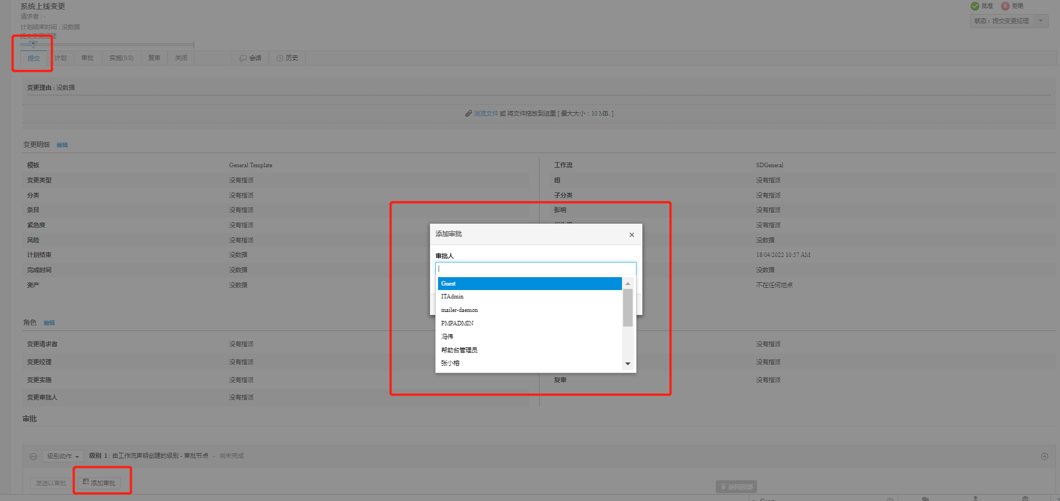
Task: Click the 紧急度 label
Action: click(x=36, y=226)
